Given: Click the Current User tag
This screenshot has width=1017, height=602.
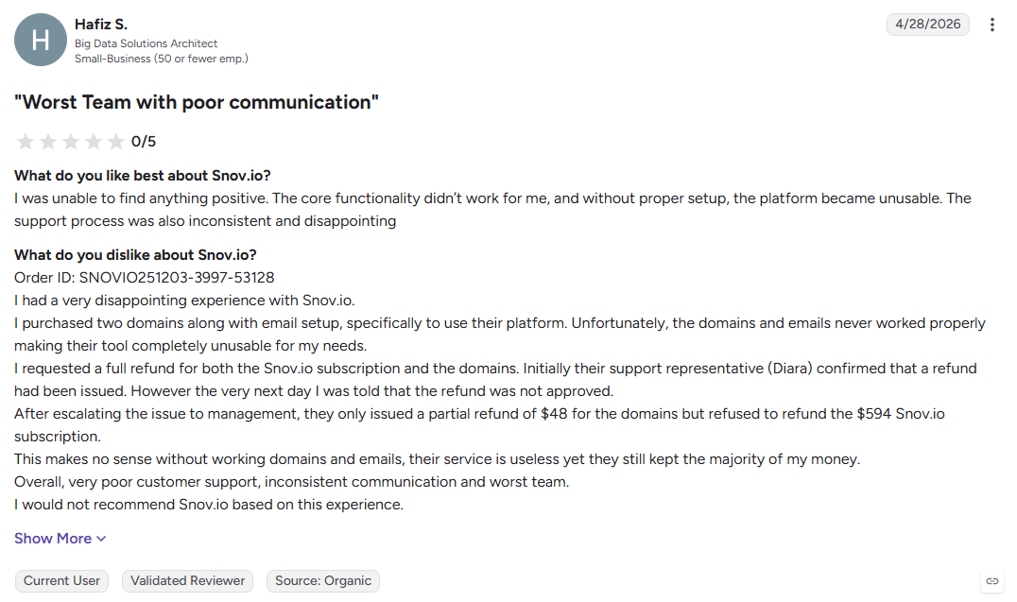Looking at the screenshot, I should click(x=61, y=580).
